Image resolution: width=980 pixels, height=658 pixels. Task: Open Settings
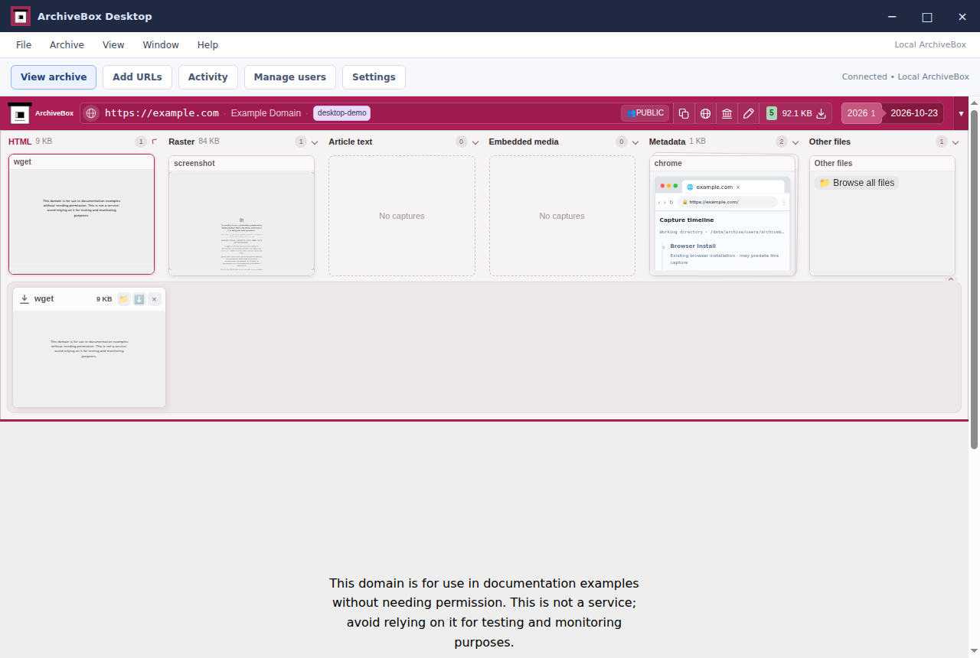tap(374, 77)
